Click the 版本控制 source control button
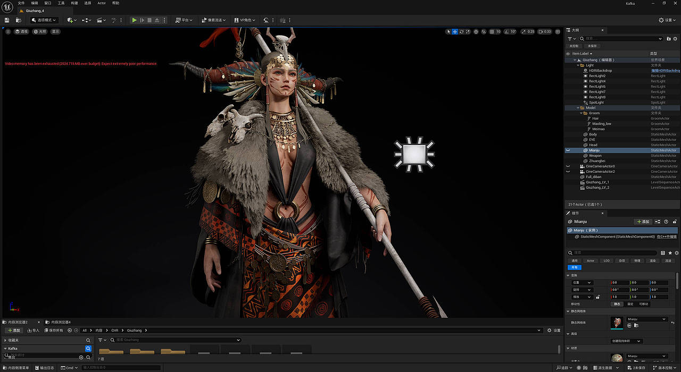The image size is (681, 372). 665,368
